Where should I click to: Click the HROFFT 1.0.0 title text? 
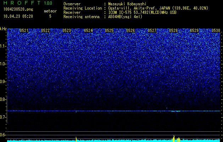(28, 3)
